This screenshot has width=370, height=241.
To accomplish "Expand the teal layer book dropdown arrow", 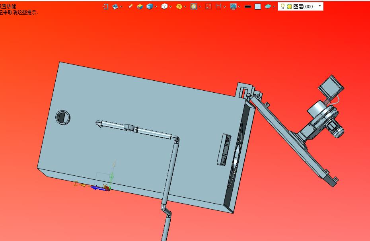I will 274,7.
